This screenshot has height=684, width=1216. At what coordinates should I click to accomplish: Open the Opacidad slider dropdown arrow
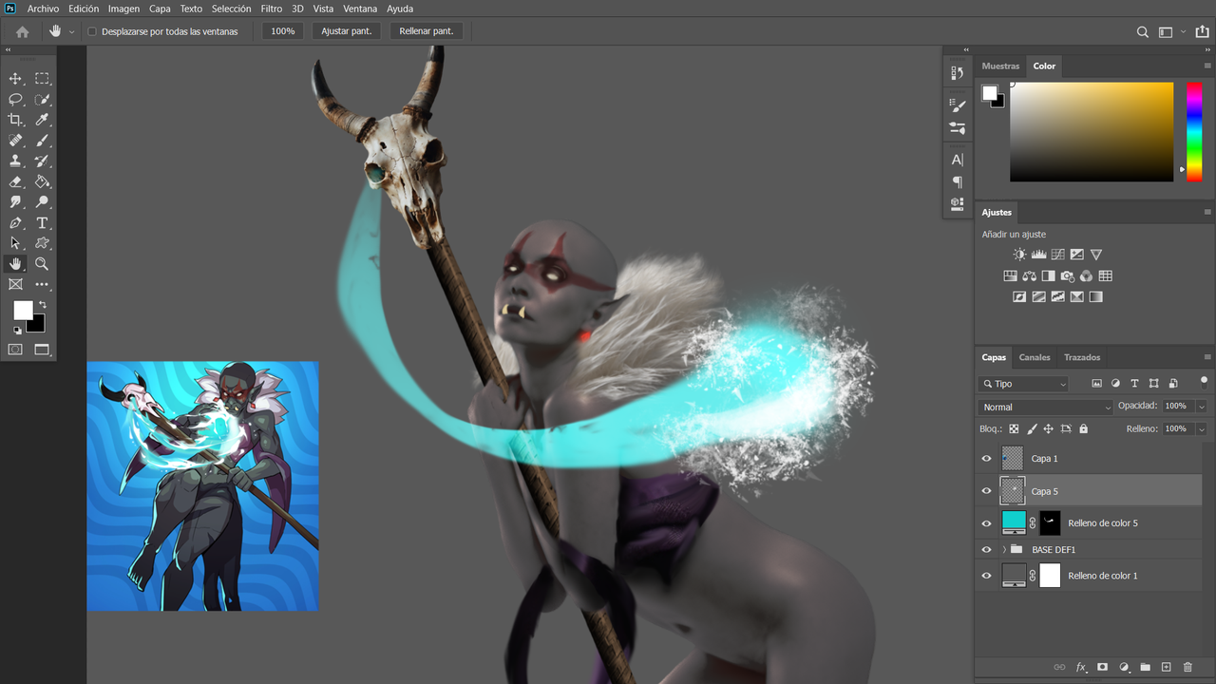point(1202,407)
